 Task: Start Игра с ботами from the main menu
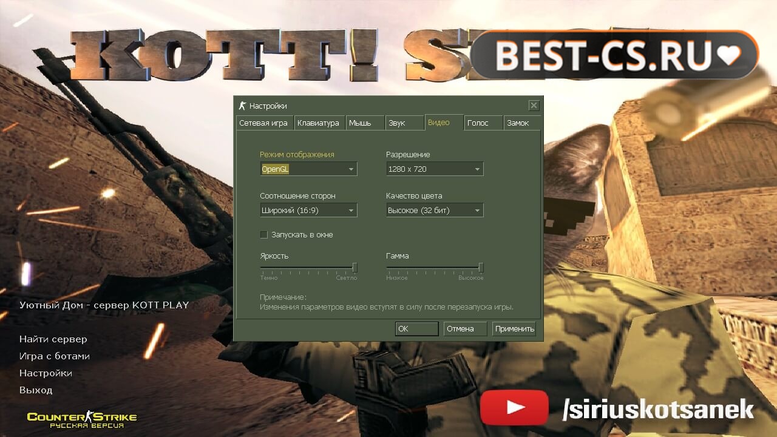55,356
